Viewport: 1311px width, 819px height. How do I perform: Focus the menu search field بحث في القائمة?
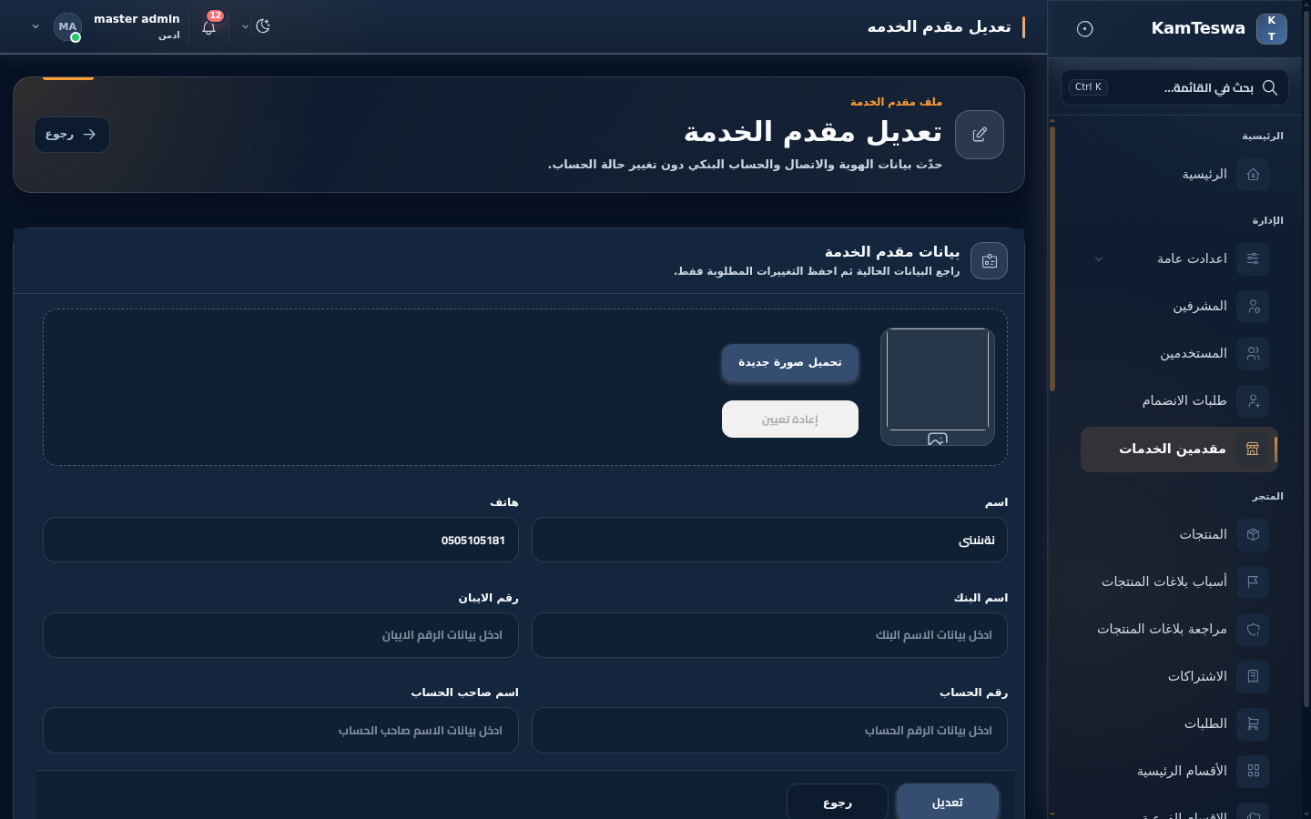click(1174, 87)
